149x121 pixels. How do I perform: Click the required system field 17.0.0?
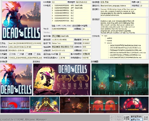click(x=87, y=51)
